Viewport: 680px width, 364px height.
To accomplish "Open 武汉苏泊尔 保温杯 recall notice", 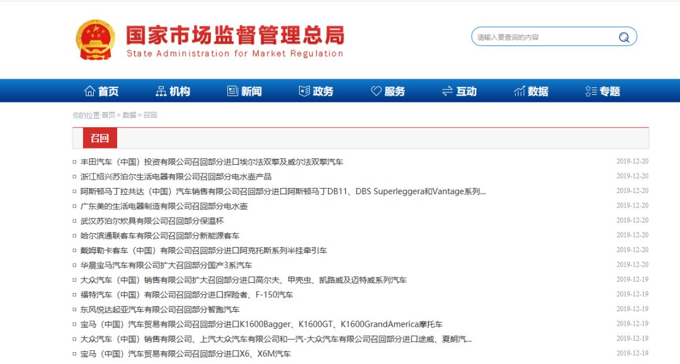I will (x=152, y=221).
